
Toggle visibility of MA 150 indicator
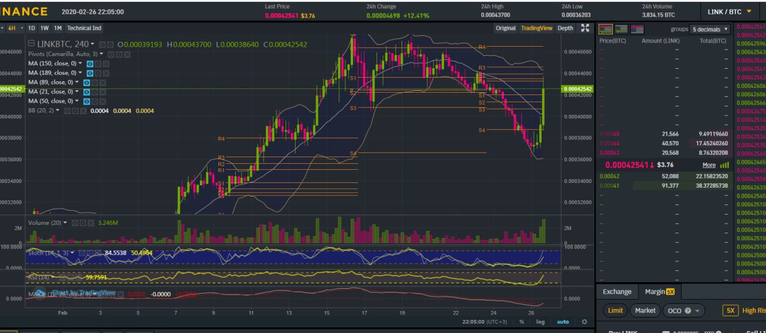90,64
